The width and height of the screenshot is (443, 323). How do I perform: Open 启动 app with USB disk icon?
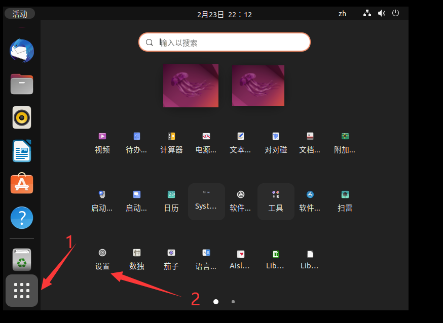[102, 201]
